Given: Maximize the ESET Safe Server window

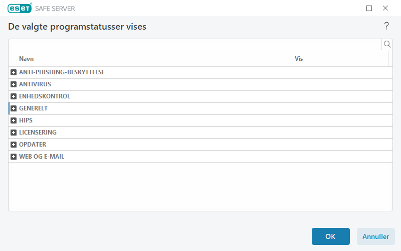Looking at the screenshot, I should 369,8.
